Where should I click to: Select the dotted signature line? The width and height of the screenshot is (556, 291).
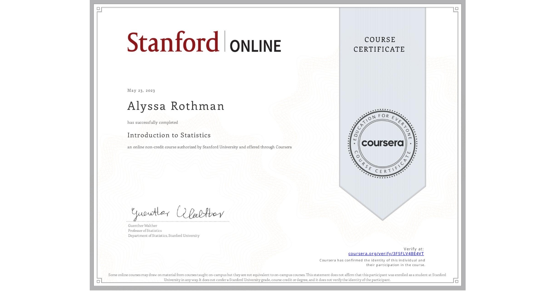[x=178, y=221]
